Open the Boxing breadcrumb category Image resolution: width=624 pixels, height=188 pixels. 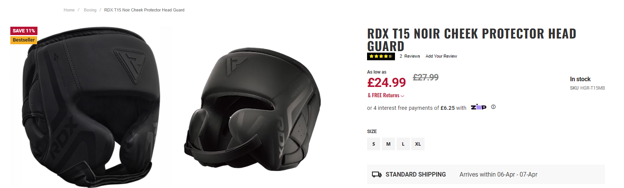click(x=90, y=10)
